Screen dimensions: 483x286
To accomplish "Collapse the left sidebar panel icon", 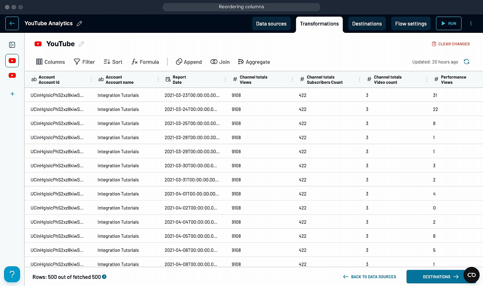I will (x=12, y=45).
